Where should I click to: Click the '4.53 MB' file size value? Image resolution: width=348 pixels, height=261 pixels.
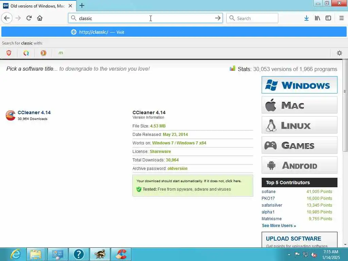(x=158, y=126)
